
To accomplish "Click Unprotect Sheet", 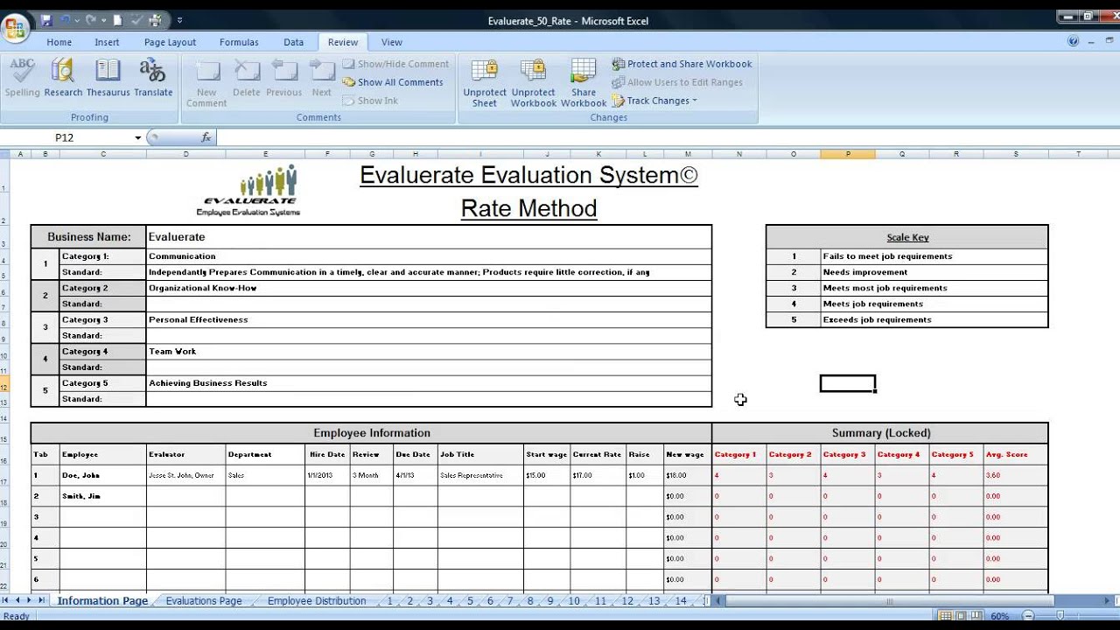I will [x=485, y=83].
